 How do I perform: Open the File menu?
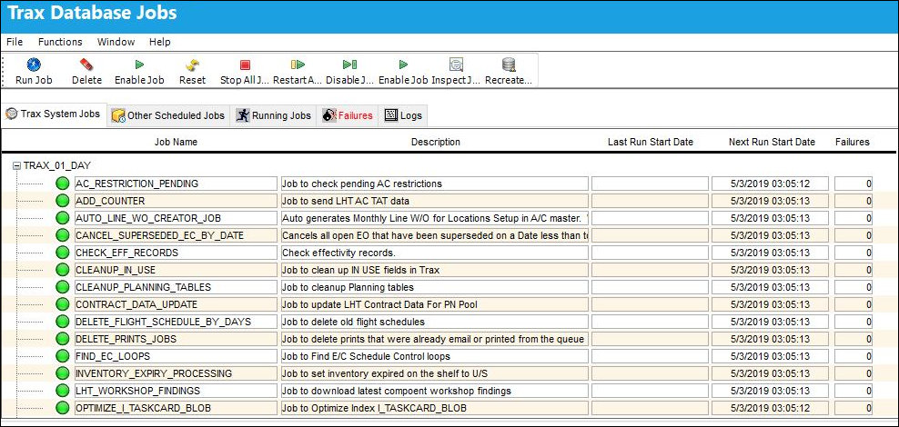click(x=15, y=42)
